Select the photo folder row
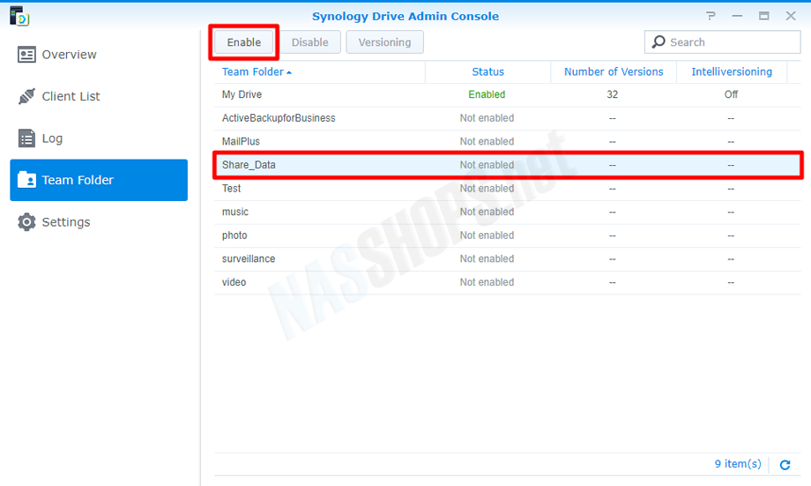The width and height of the screenshot is (811, 486). [508, 236]
